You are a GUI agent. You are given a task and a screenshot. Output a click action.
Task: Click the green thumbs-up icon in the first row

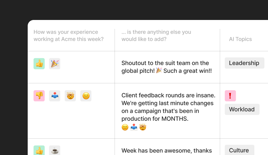click(39, 64)
